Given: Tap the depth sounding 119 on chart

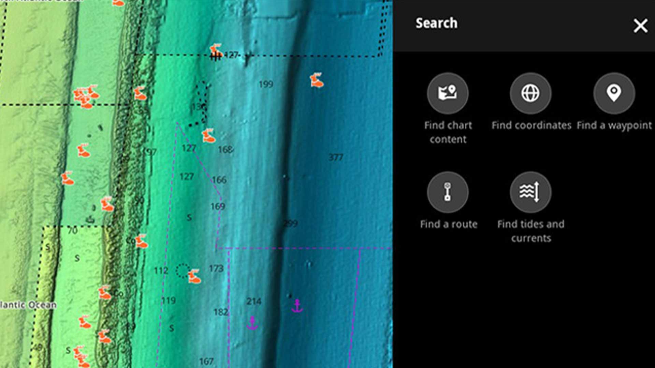Looking at the screenshot, I should [169, 301].
